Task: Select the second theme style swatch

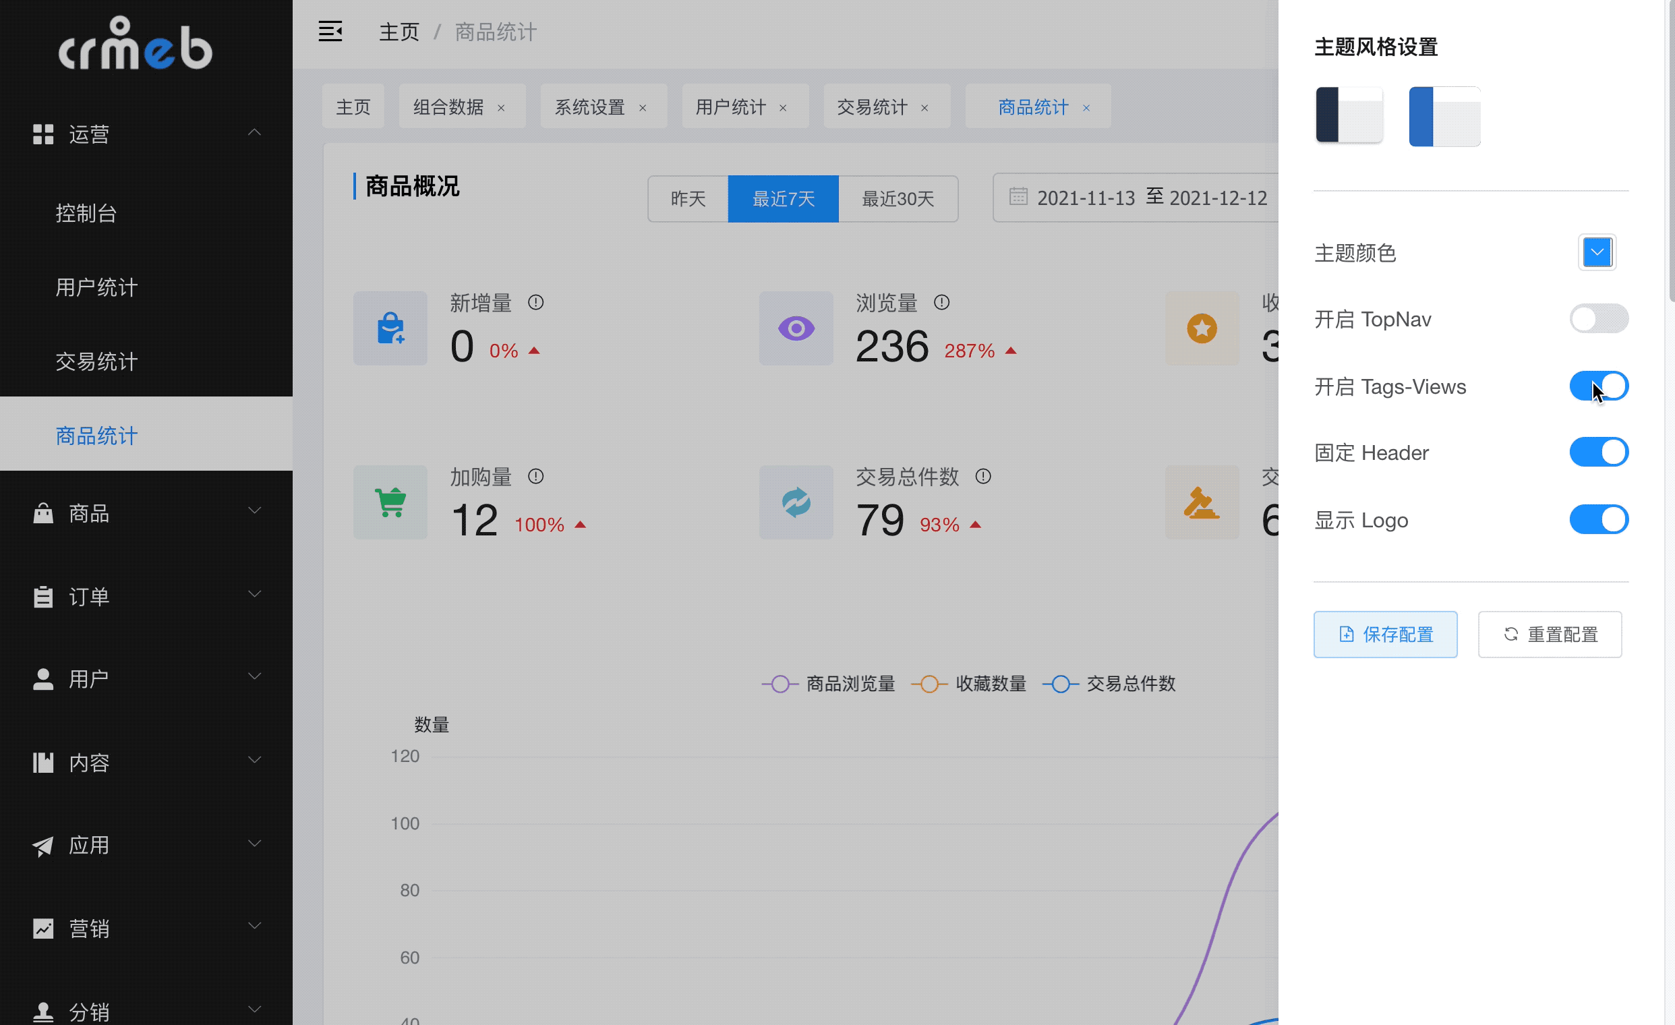Action: click(x=1444, y=115)
